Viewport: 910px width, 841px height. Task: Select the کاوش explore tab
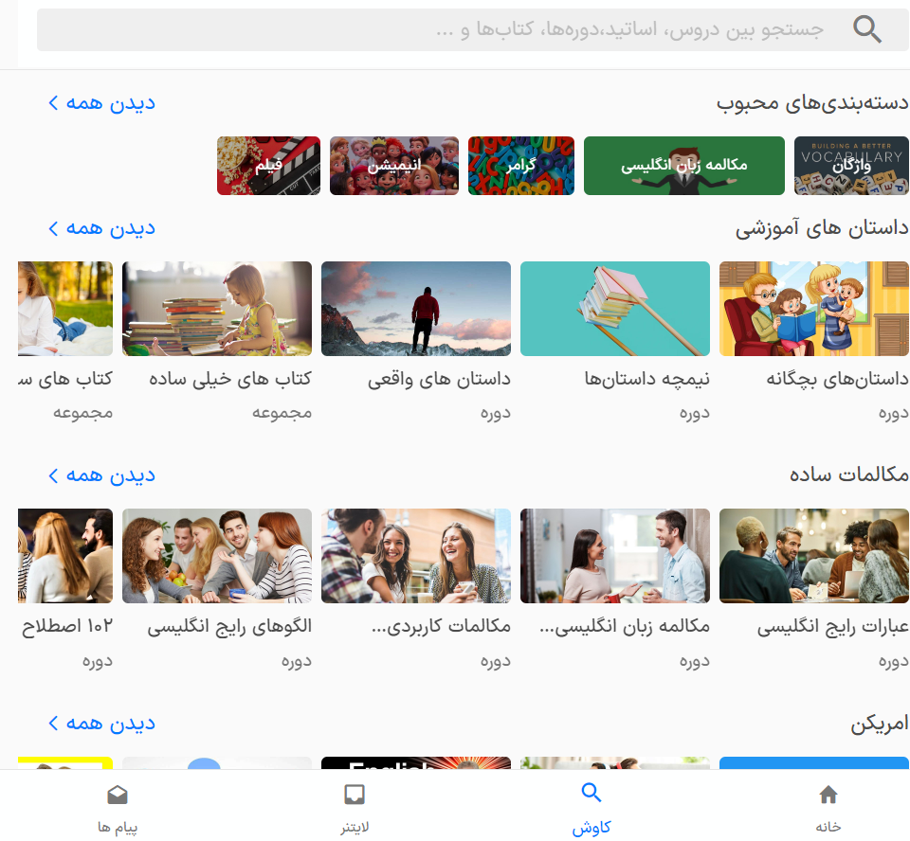click(x=591, y=809)
